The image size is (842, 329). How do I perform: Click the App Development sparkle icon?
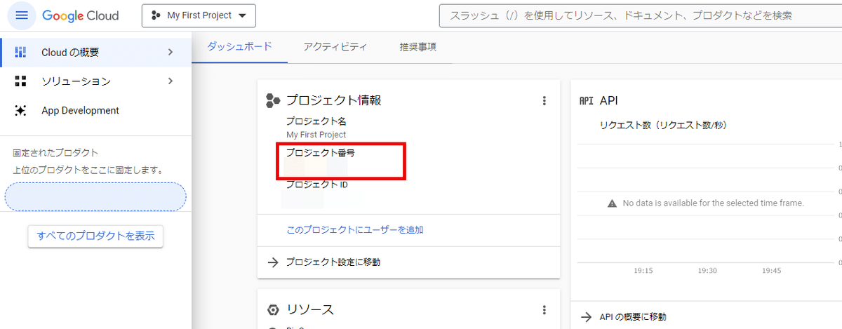[21, 110]
